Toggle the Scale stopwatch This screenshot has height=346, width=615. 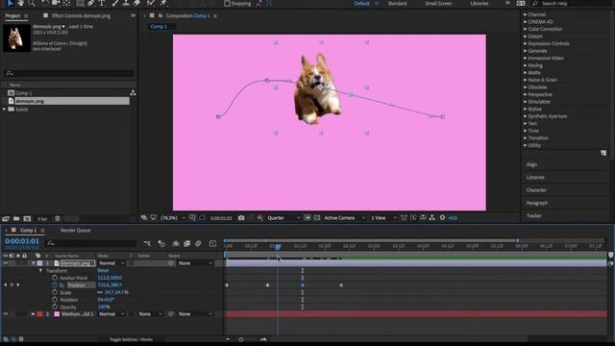click(x=55, y=292)
